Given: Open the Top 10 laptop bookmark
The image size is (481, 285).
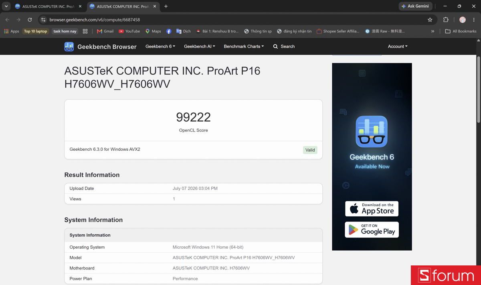Looking at the screenshot, I should [x=36, y=31].
